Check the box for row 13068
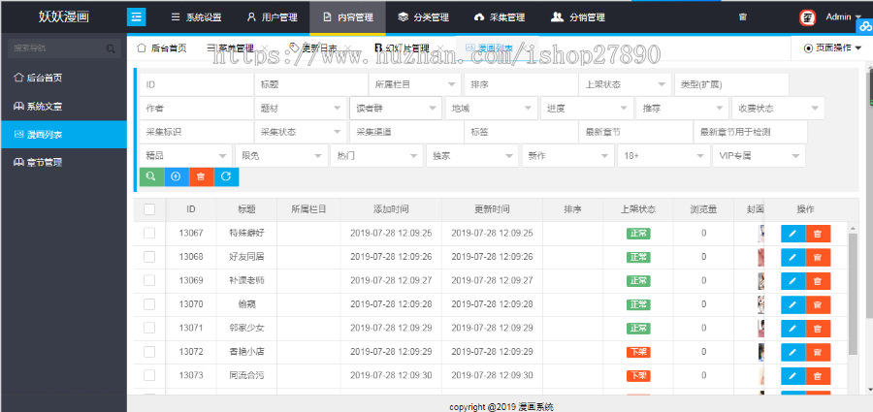Viewport: 873px width, 412px height. pyautogui.click(x=149, y=257)
